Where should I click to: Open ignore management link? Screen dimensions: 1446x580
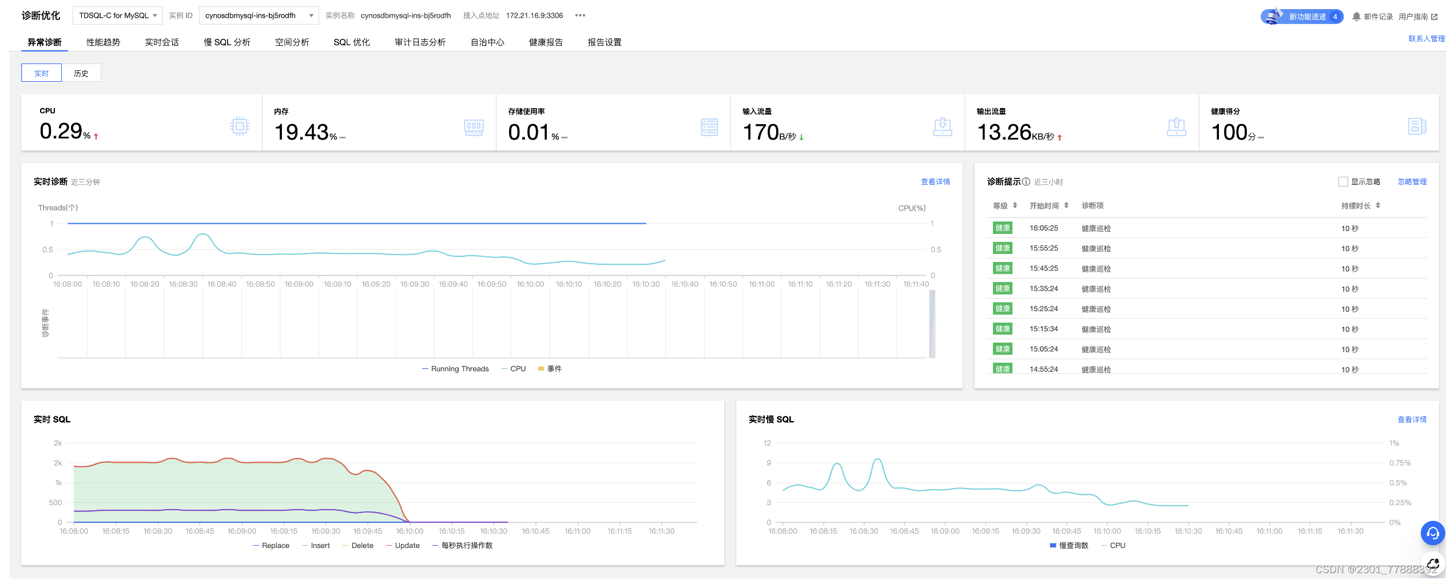(x=1412, y=182)
